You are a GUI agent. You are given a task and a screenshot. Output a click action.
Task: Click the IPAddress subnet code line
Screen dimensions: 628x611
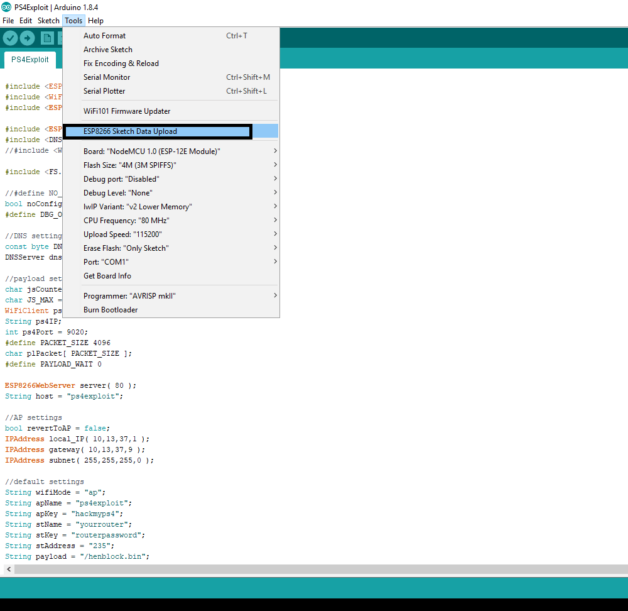pyautogui.click(x=79, y=460)
